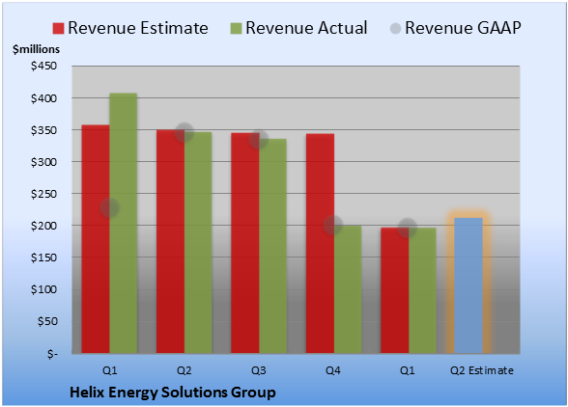Screen dimensions: 568x407
Task: Click the red Revenue Estimate legend swatch
Action: (58, 28)
